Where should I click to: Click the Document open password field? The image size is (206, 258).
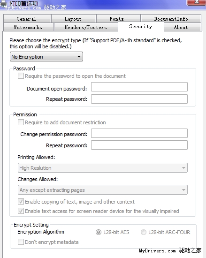tap(139, 87)
